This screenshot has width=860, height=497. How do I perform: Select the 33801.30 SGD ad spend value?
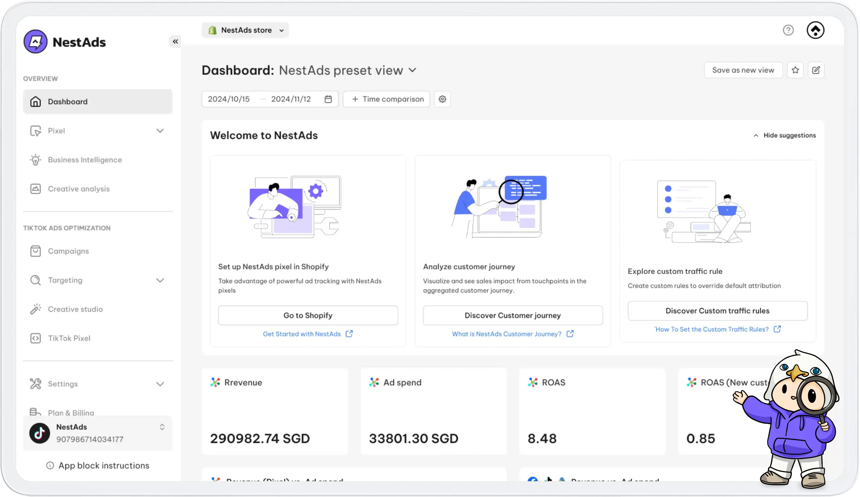point(413,438)
